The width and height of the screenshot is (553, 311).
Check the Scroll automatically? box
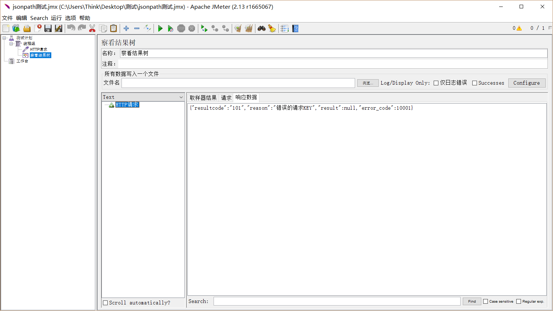click(x=106, y=303)
